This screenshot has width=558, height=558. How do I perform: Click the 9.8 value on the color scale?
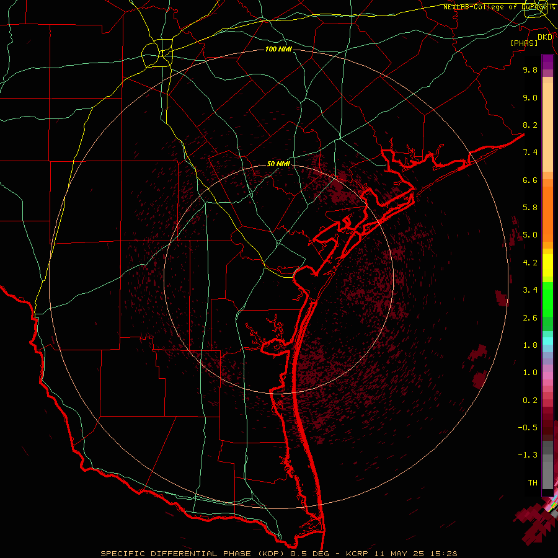pyautogui.click(x=530, y=69)
